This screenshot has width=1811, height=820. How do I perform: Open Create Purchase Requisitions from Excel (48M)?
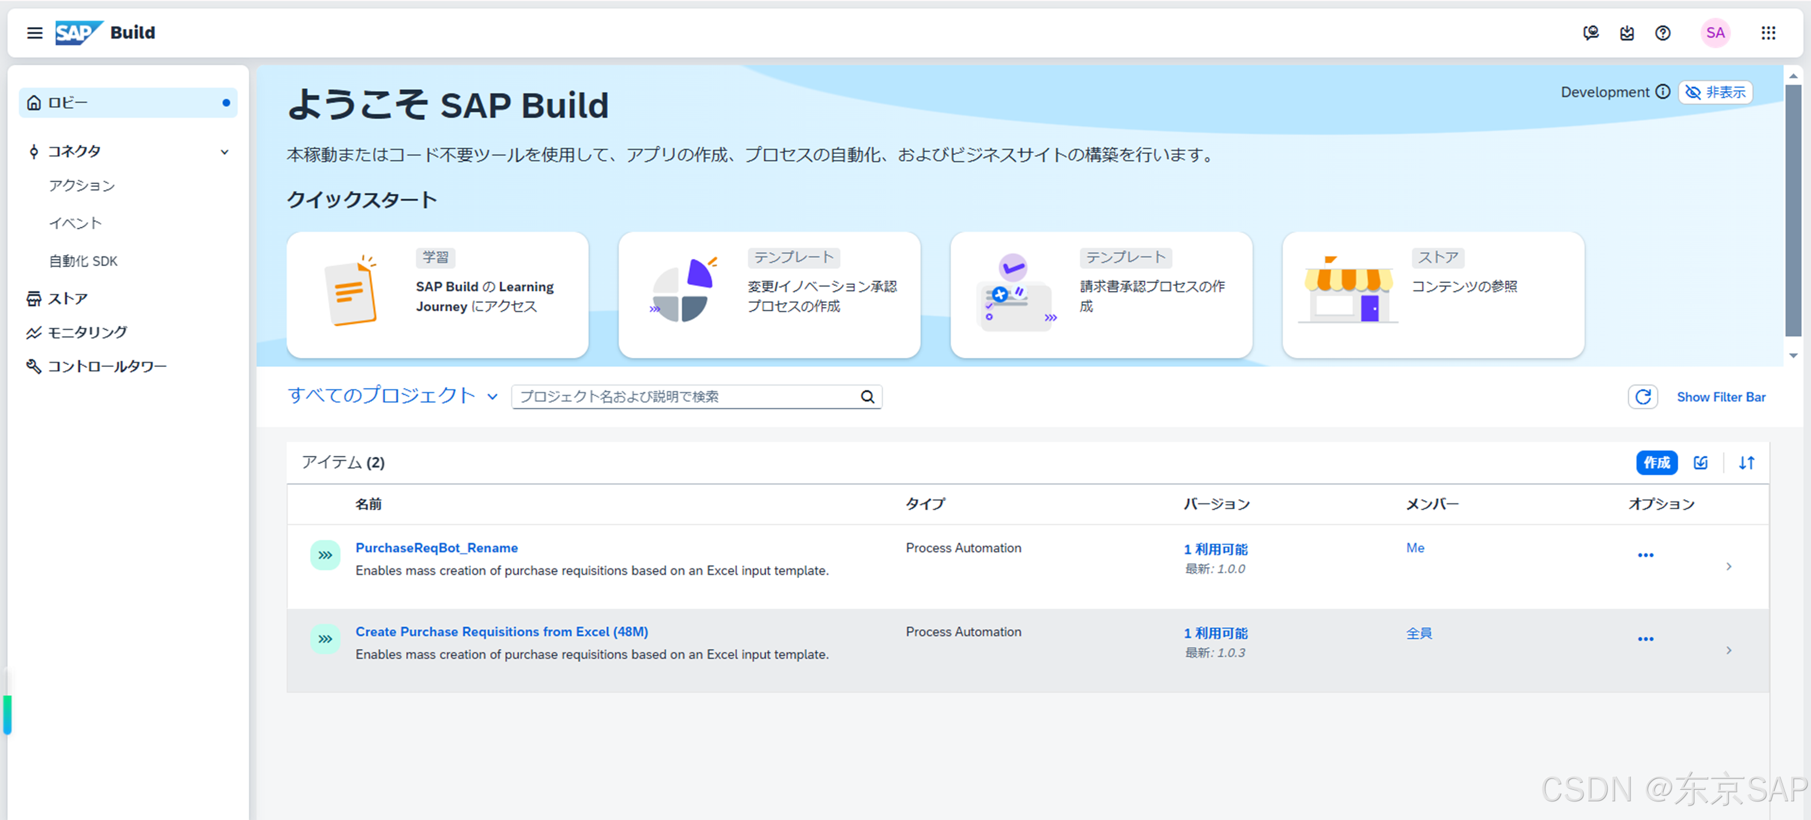502,632
